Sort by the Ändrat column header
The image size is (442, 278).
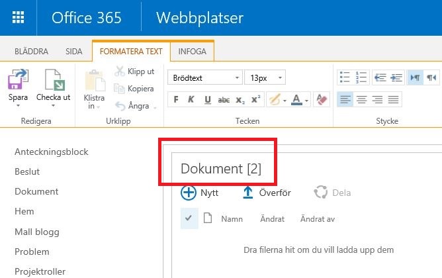(273, 219)
